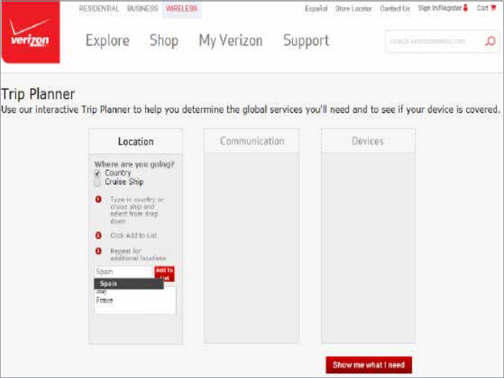504x378 pixels.
Task: Click the Add To List button
Action: tap(164, 274)
